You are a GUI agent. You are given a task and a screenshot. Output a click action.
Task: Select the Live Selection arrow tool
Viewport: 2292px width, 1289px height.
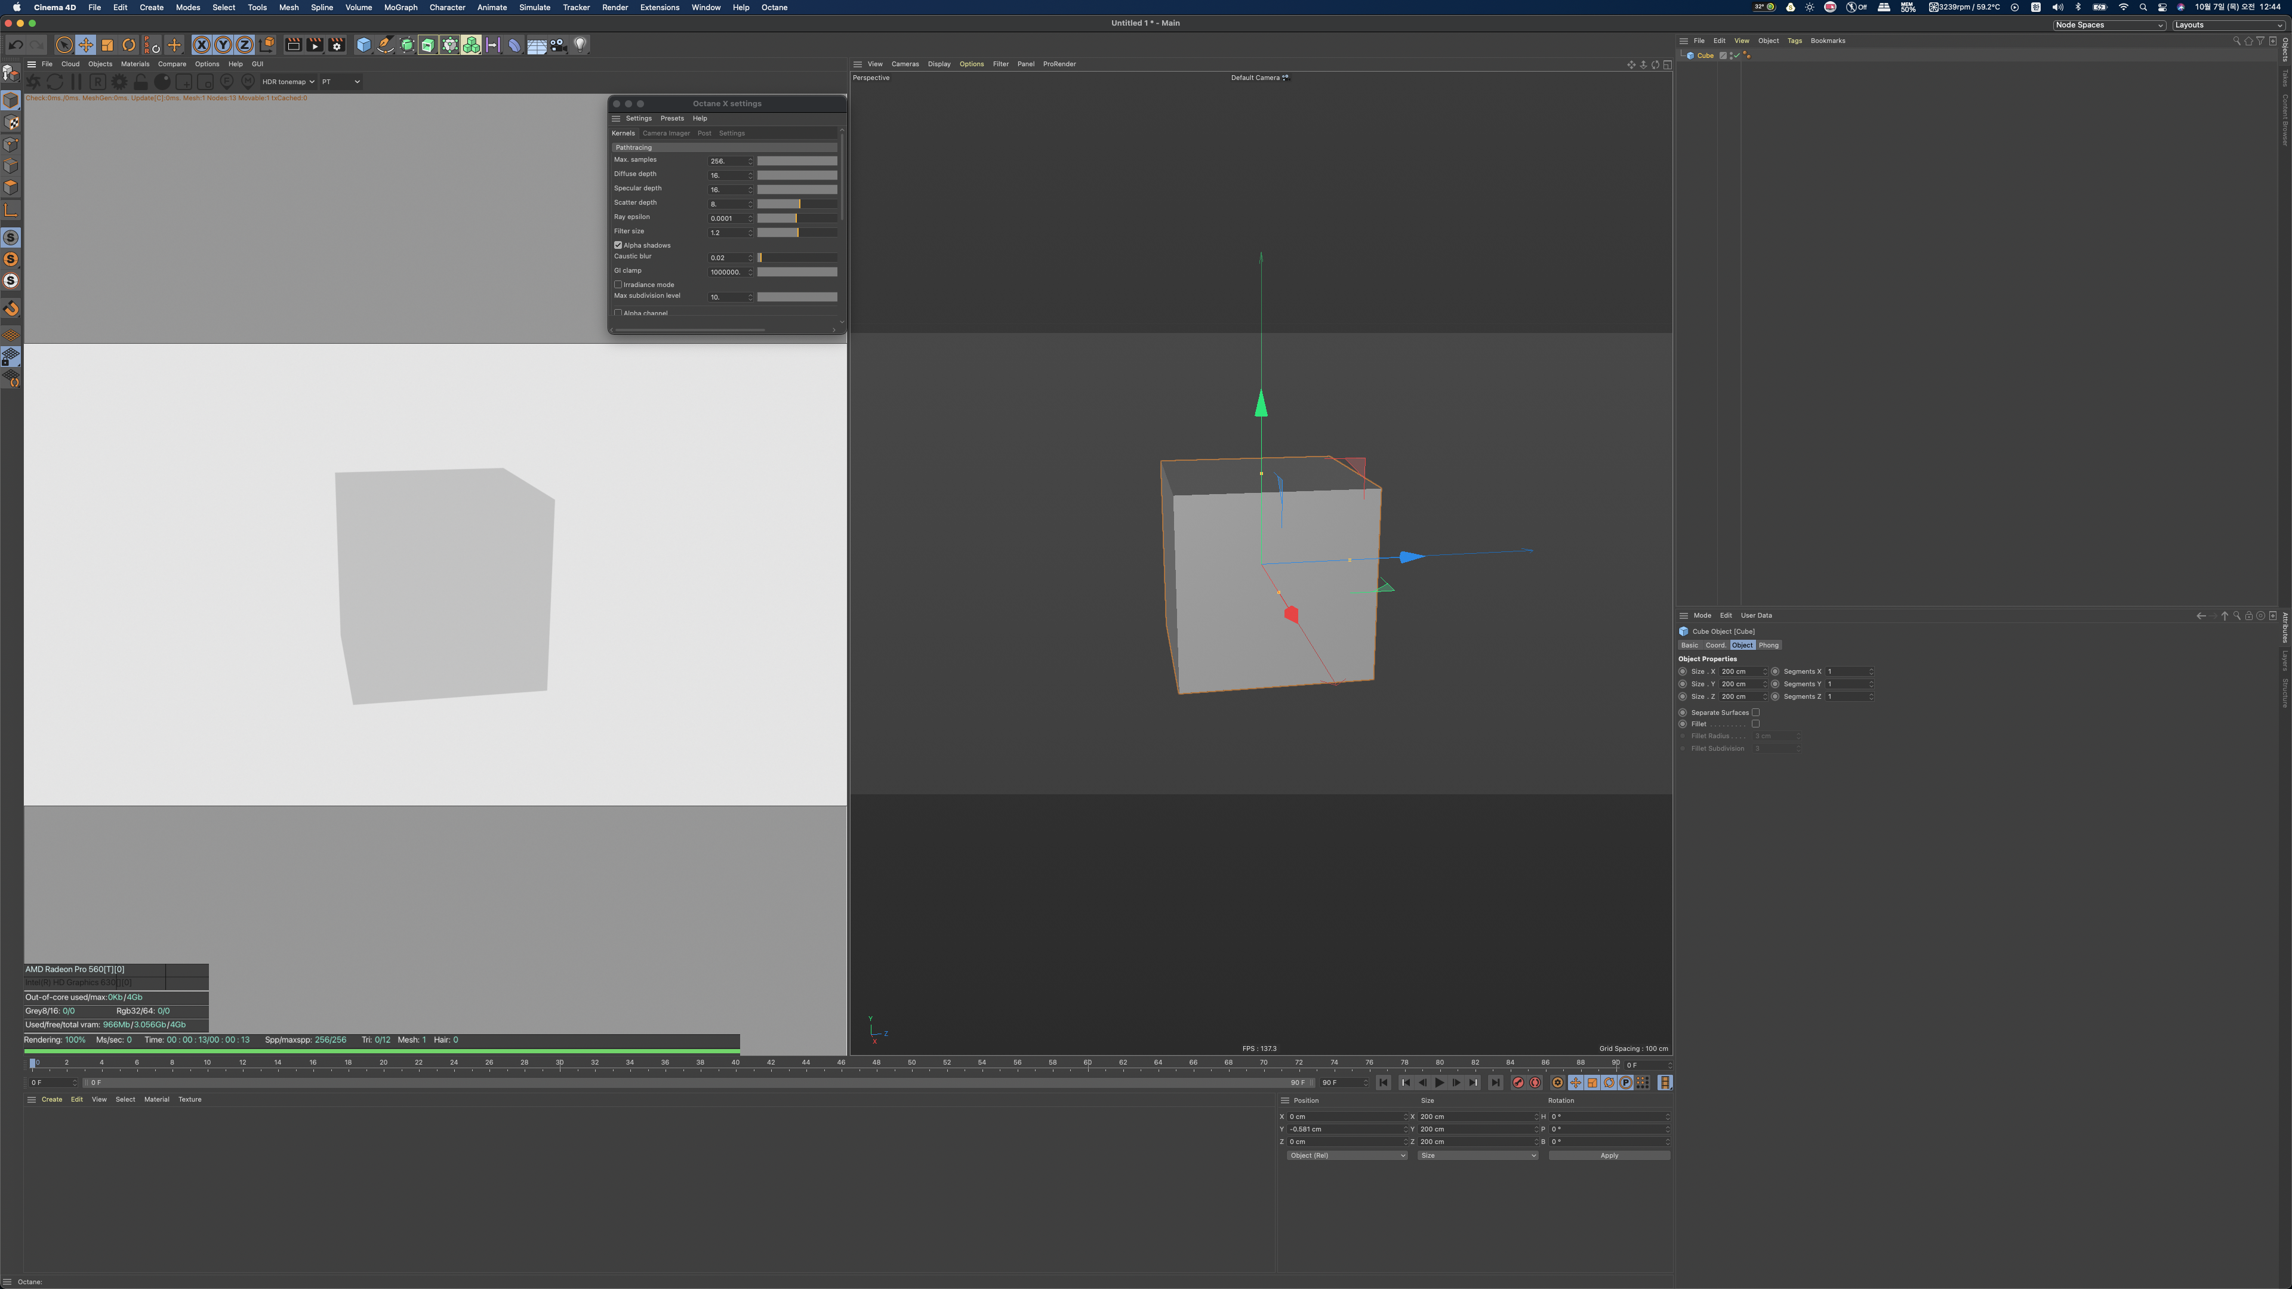click(64, 45)
